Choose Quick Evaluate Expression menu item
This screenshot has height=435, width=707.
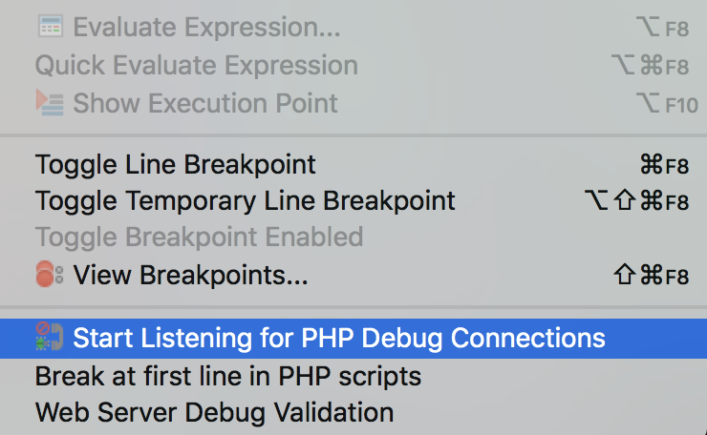point(197,65)
